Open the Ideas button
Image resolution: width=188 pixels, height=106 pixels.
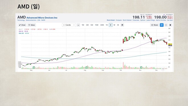tap(32, 25)
